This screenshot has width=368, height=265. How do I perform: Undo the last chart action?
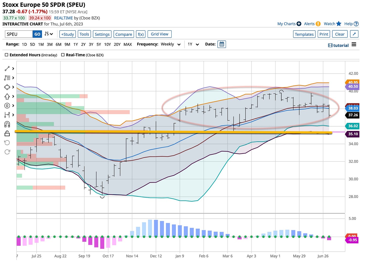click(x=7, y=143)
